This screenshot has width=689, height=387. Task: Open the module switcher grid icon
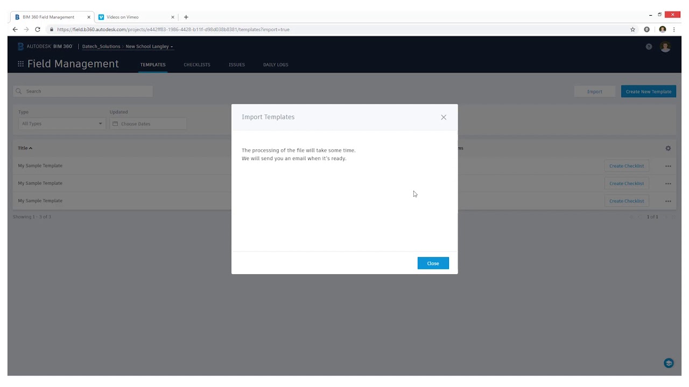coord(20,64)
